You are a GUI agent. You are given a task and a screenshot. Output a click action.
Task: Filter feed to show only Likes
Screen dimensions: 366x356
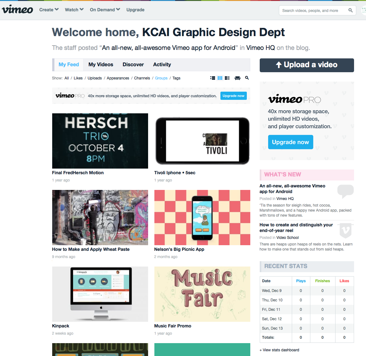[x=78, y=78]
